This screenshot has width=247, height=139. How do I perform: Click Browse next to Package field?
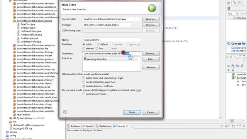(151, 25)
